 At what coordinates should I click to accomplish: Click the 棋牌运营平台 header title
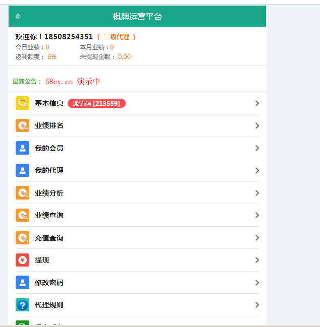(x=137, y=17)
